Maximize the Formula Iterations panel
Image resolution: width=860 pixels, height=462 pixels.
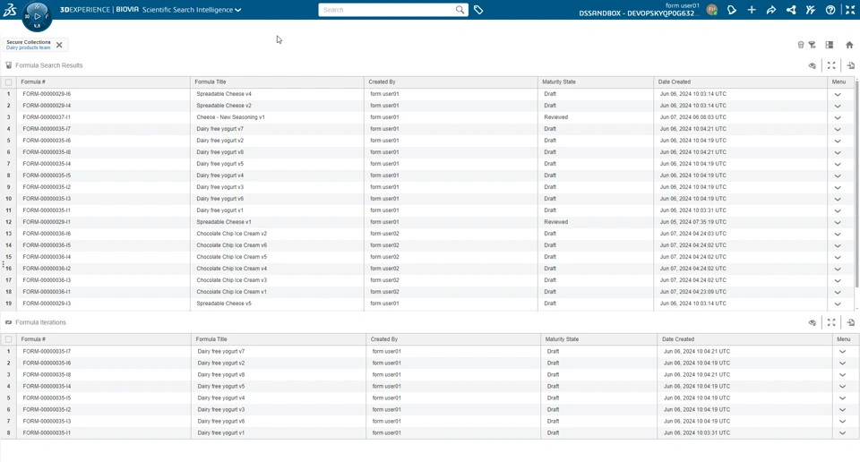click(x=831, y=322)
